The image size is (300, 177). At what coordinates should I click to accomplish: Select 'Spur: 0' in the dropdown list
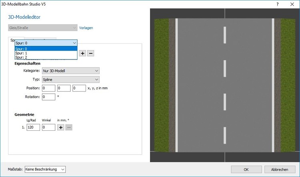point(46,49)
